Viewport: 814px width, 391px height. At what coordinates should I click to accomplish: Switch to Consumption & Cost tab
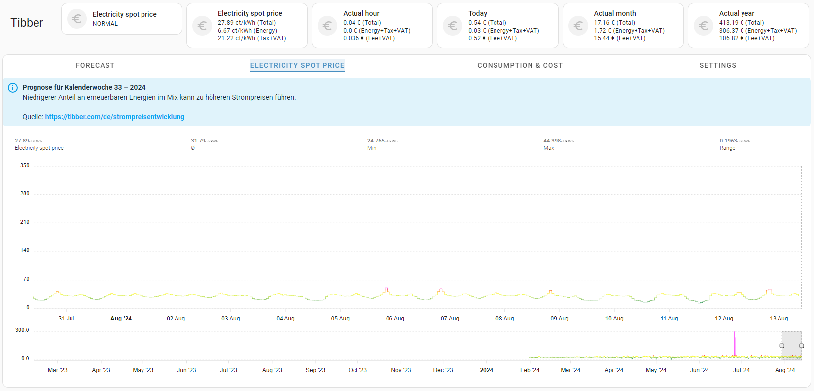pos(520,65)
